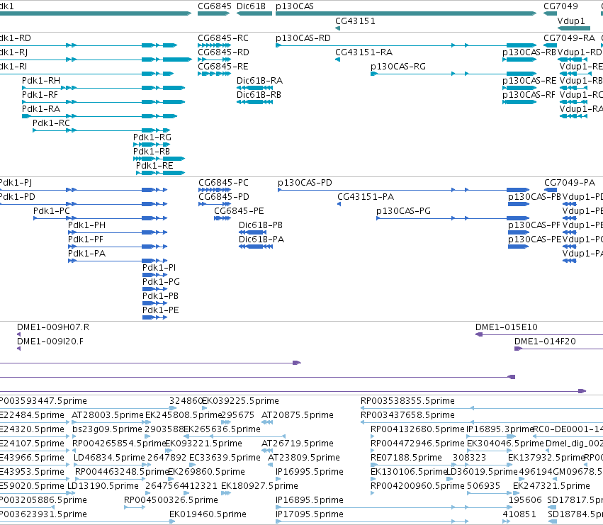Click protein p130CAS-PG label

click(x=403, y=212)
